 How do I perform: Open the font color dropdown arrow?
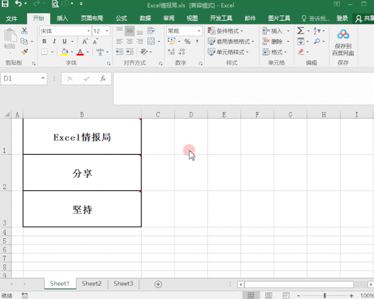pyautogui.click(x=88, y=52)
